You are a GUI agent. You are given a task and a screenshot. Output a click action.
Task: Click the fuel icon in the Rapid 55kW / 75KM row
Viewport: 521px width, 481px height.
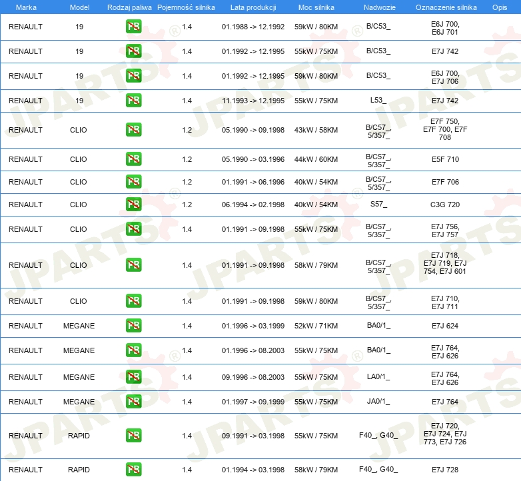click(x=133, y=435)
